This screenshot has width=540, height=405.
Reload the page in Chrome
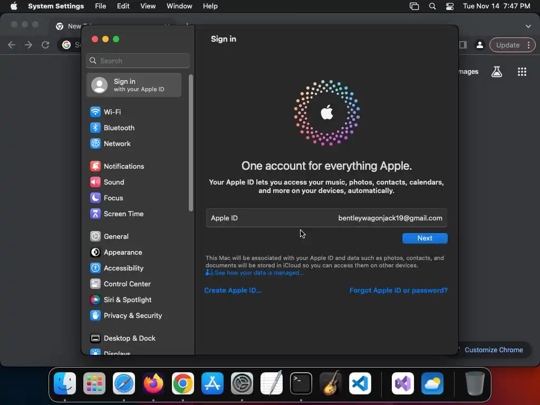coord(45,45)
